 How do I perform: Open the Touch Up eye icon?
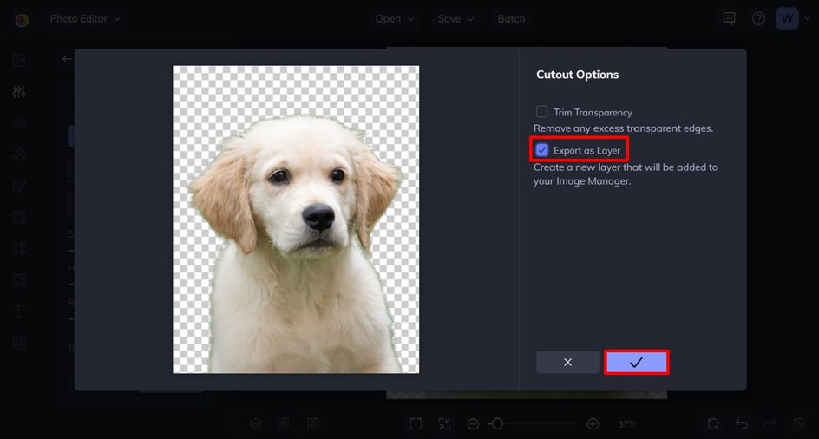19,123
